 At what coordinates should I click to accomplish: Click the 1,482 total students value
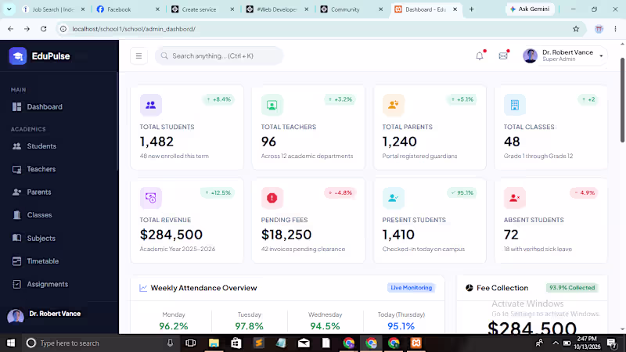pyautogui.click(x=156, y=142)
